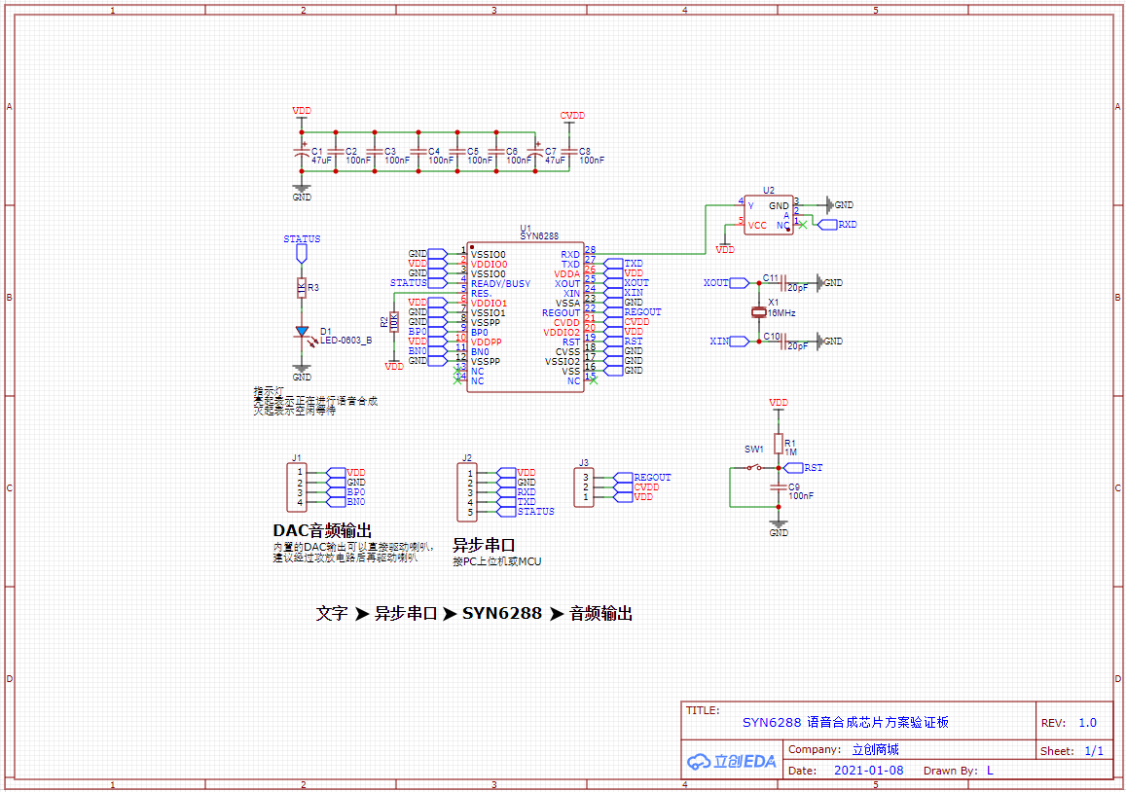This screenshot has height=792, width=1126.
Task: Select the SW1 reset switch symbol
Action: coord(754,468)
